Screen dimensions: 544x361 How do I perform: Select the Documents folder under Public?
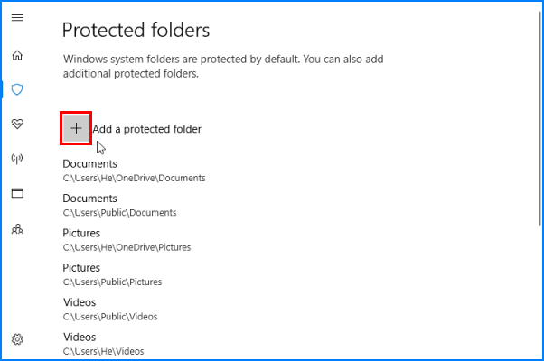pyautogui.click(x=89, y=199)
